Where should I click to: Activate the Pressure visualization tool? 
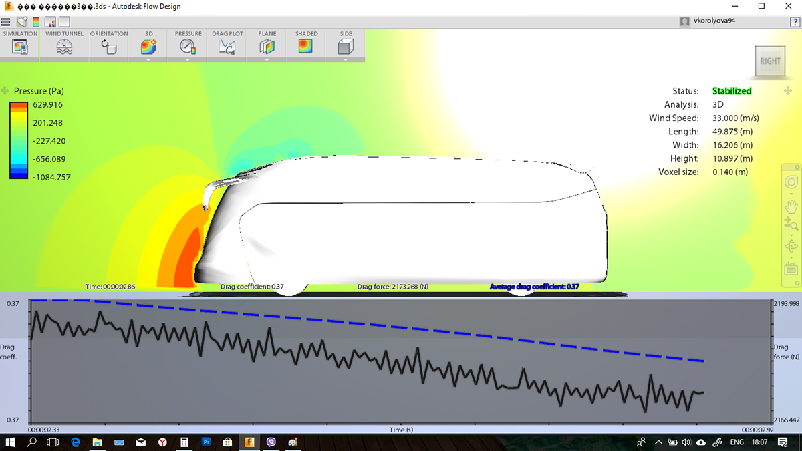point(188,47)
